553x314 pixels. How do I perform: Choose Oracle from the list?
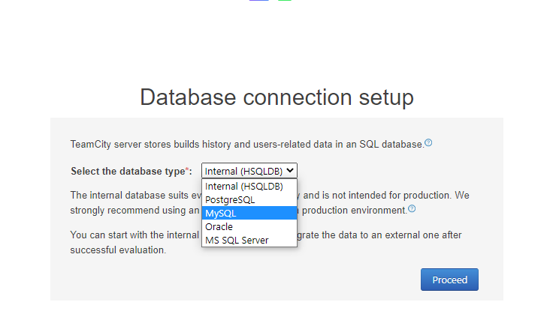(249, 227)
